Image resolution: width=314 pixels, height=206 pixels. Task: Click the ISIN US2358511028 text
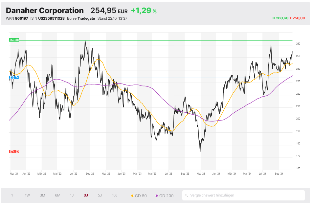pos(47,18)
